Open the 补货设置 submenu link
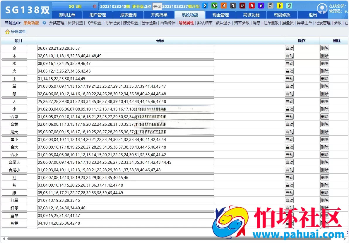Image resolution: width=349 pixels, height=243 pixels. click(x=75, y=23)
